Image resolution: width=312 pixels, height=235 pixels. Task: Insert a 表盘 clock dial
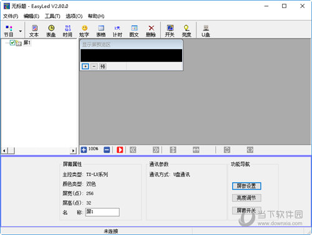click(x=51, y=31)
